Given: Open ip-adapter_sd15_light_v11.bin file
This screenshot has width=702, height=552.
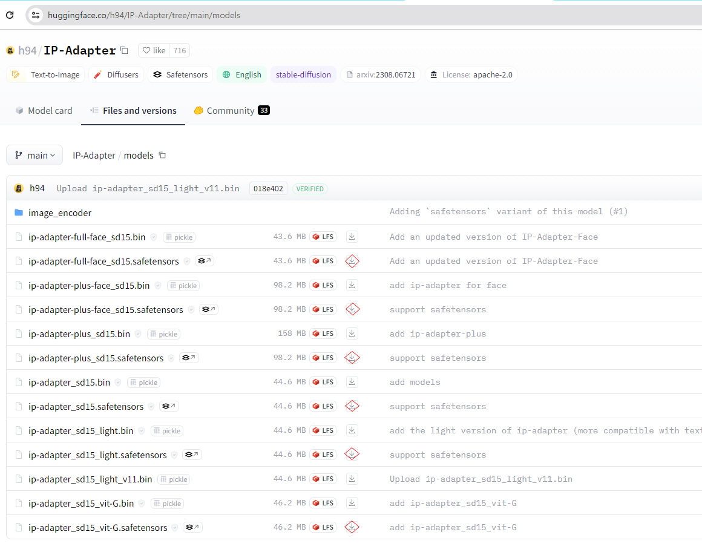Looking at the screenshot, I should click(x=90, y=479).
